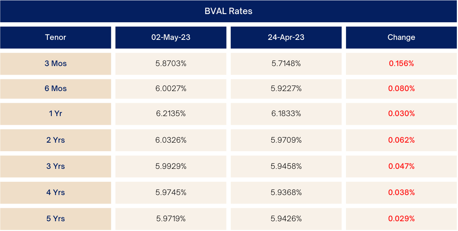Click the BVAL Rates title header
Image resolution: width=458 pixels, height=231 pixels.
click(228, 11)
